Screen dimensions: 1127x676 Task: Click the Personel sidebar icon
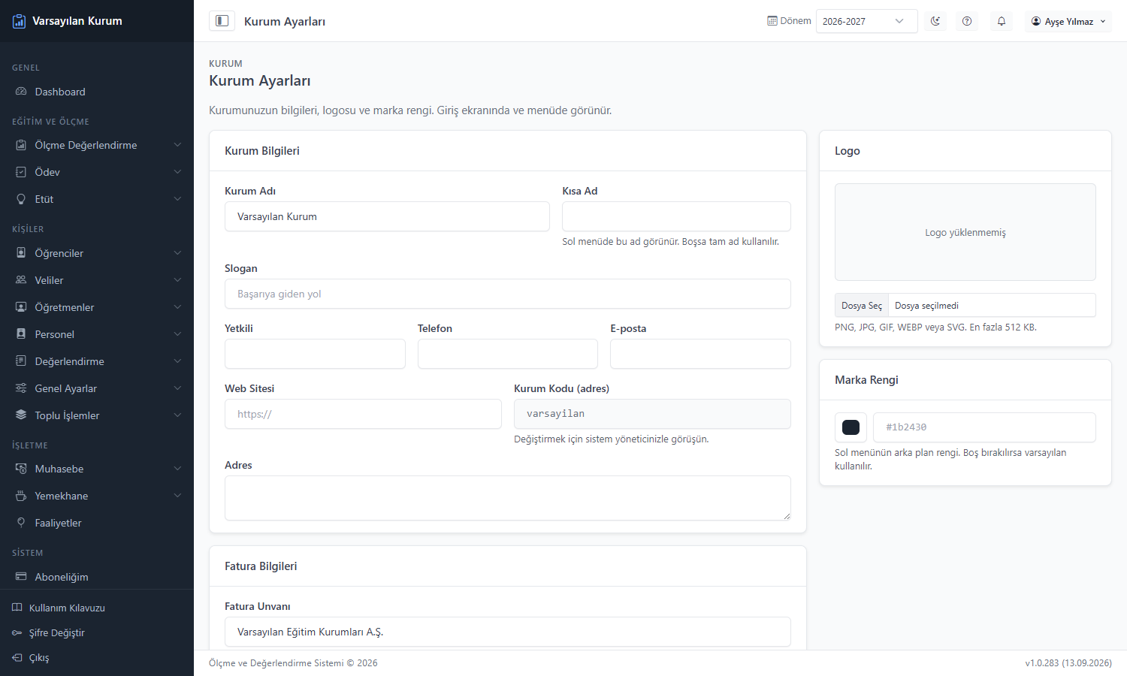[x=21, y=334]
